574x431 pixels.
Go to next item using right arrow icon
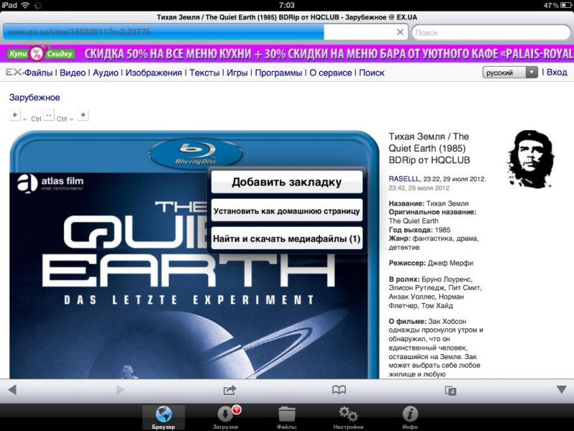[x=83, y=115]
